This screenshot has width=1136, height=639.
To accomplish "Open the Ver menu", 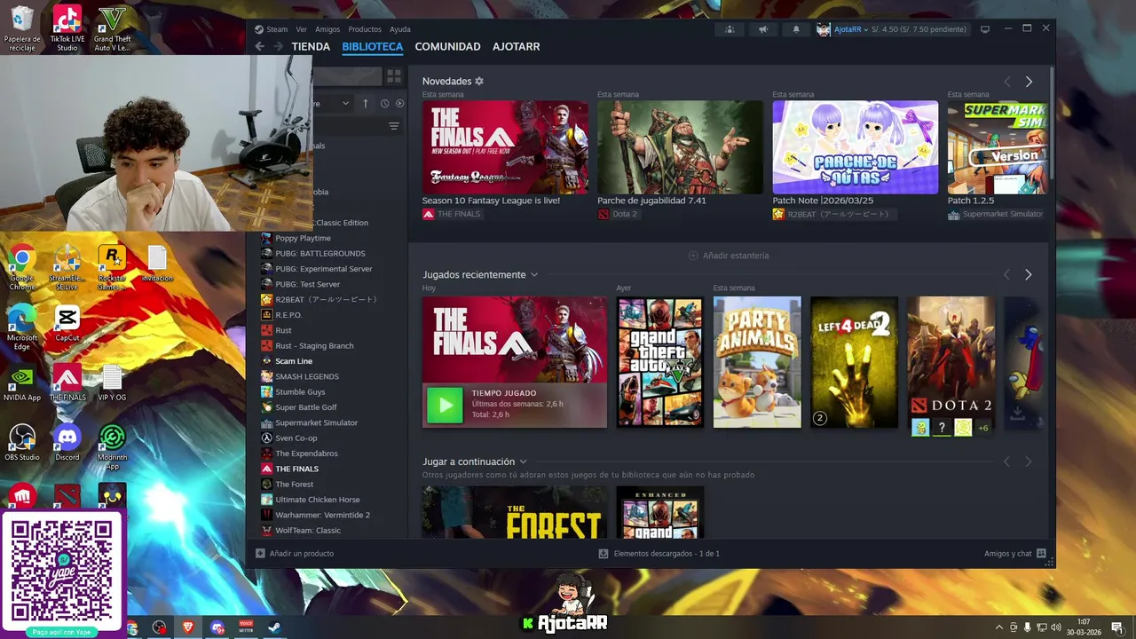I will [302, 29].
